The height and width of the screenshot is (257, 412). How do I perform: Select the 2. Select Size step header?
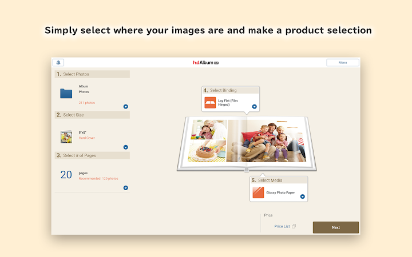92,115
